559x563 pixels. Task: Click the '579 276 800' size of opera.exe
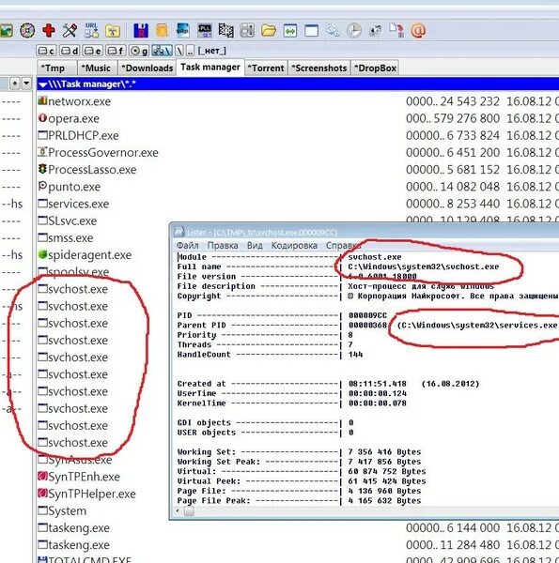coord(466,118)
